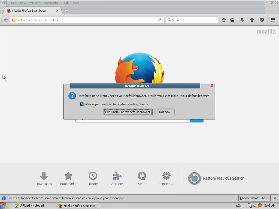Bookmark this page with star icon

click(x=224, y=20)
